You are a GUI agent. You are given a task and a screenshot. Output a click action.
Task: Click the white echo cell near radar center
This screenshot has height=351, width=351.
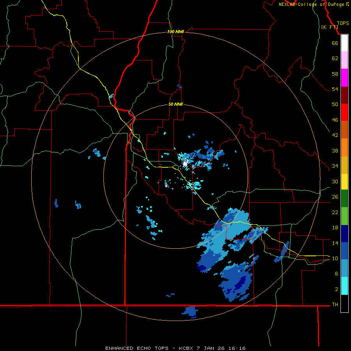coord(185,163)
